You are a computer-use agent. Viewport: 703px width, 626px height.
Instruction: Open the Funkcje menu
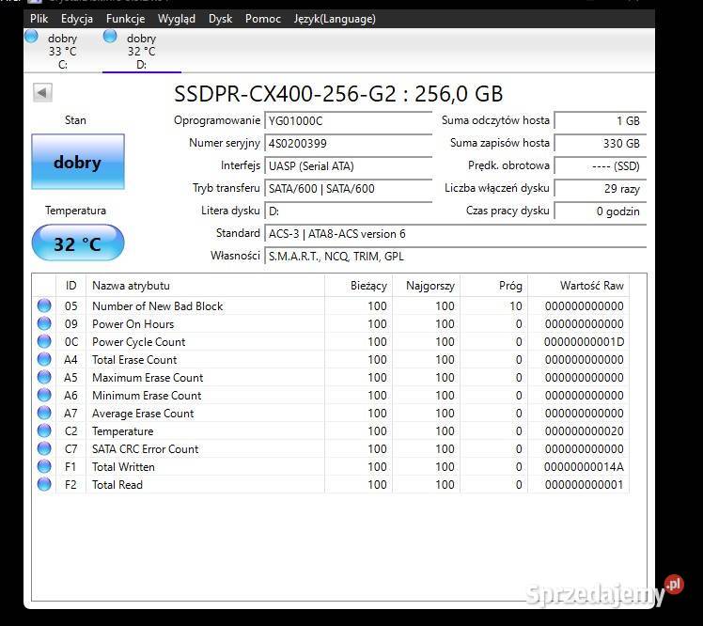(125, 19)
